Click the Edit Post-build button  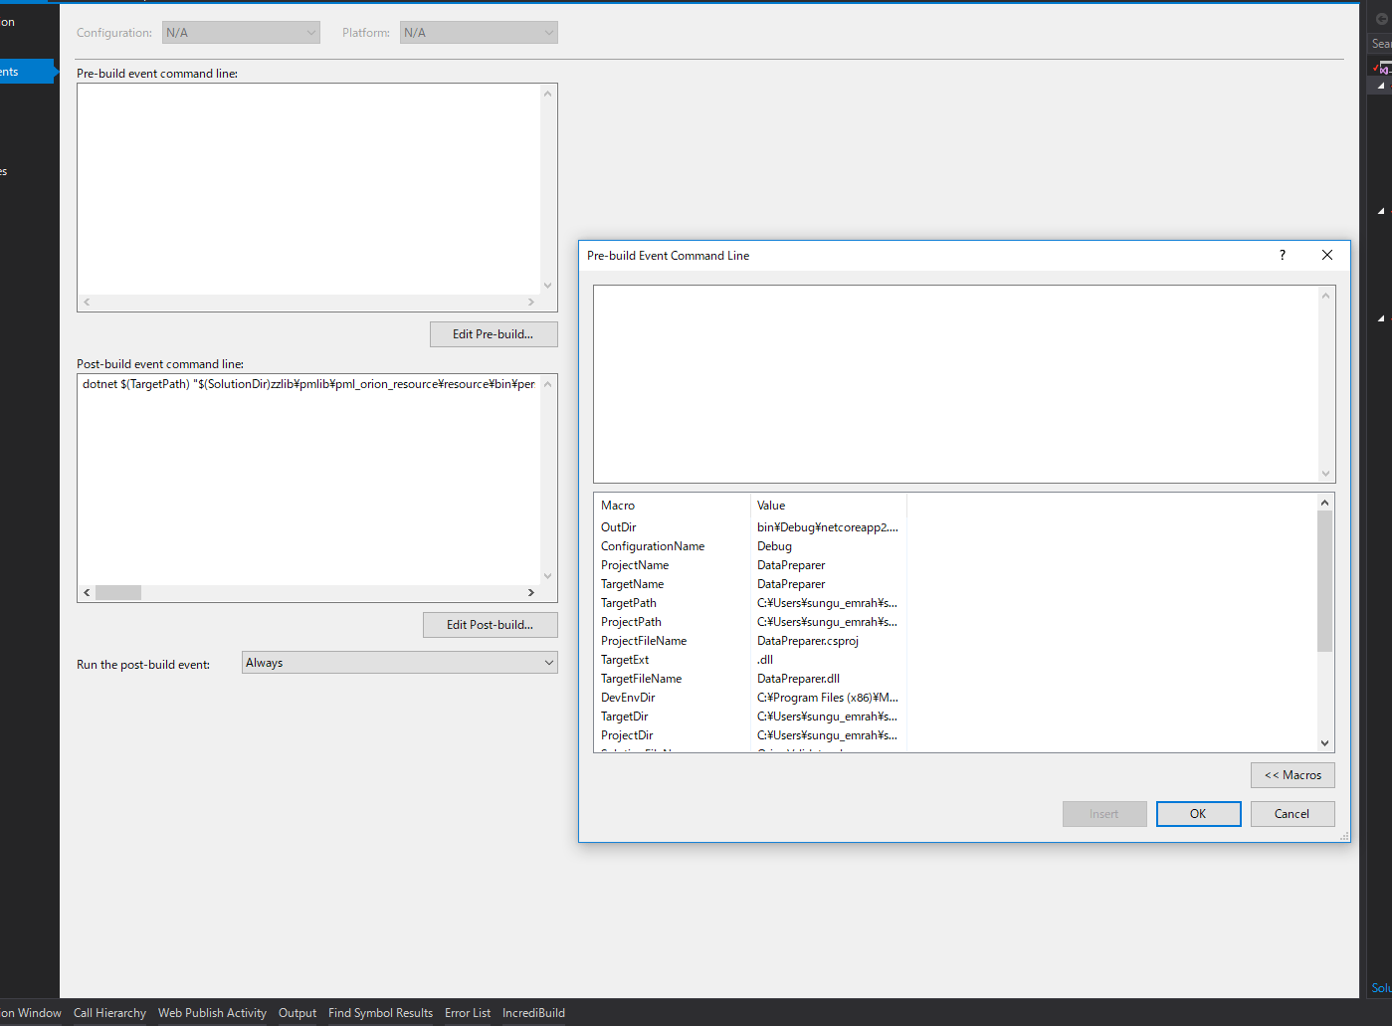(490, 624)
